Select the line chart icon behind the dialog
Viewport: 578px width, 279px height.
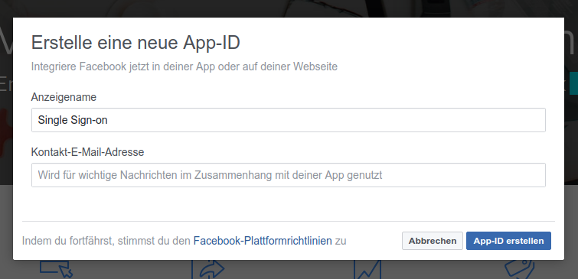[367, 269]
